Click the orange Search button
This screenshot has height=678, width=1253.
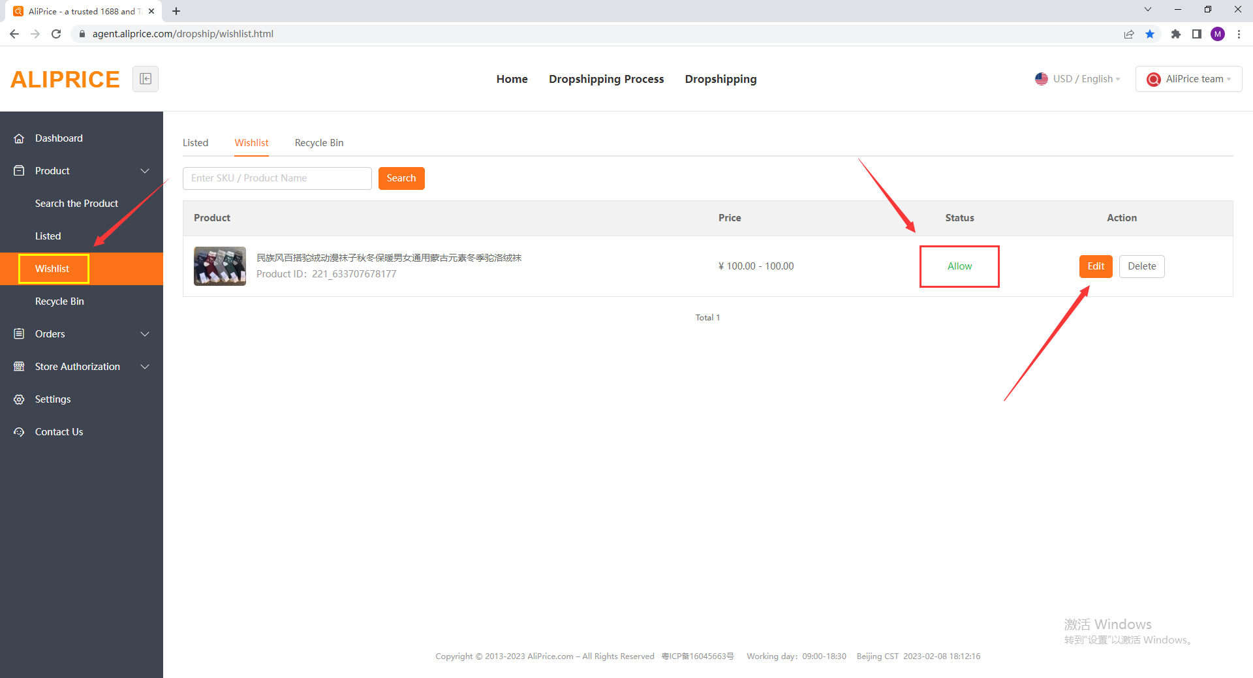pos(401,178)
